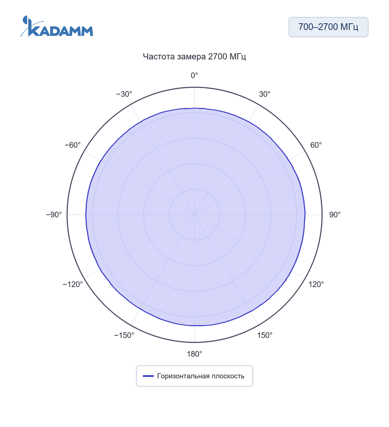Click the 0° angle label
Screen dimensions: 389x427
tap(194, 75)
